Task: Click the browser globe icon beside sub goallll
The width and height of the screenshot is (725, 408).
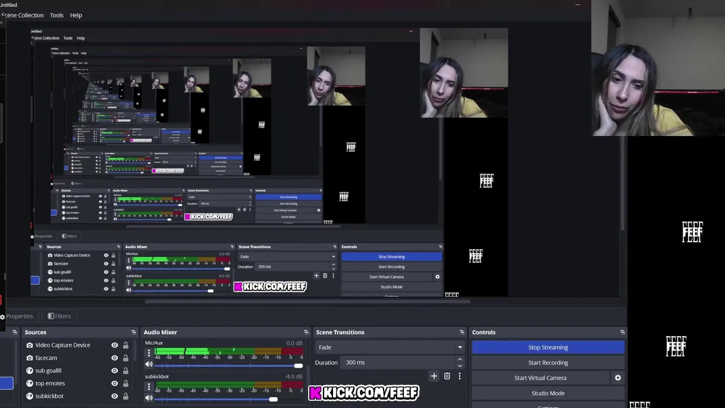Action: coord(29,371)
